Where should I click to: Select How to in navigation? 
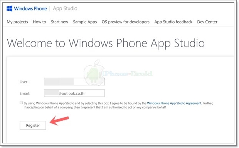tap(39, 22)
